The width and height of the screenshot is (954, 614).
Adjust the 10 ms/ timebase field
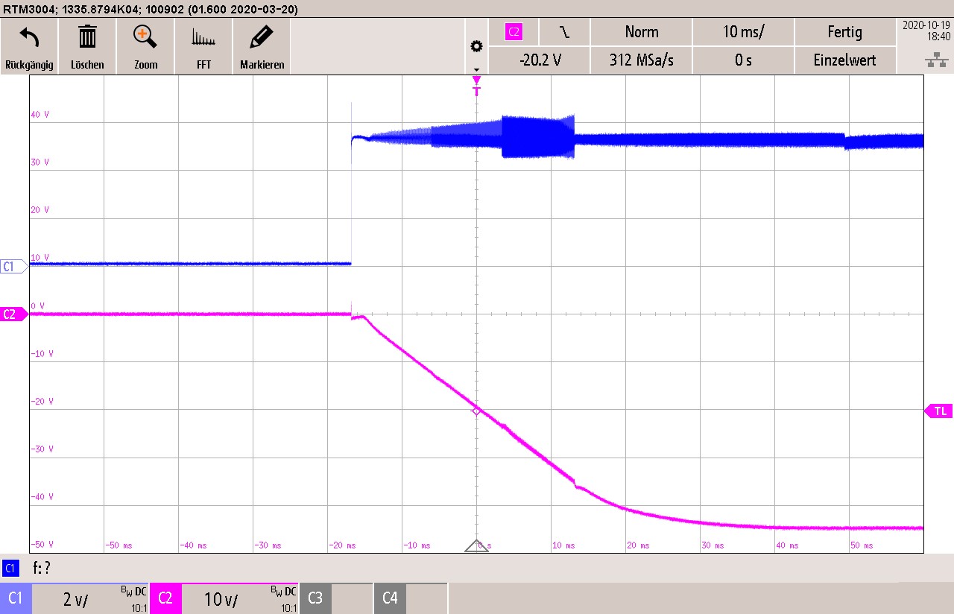(743, 32)
